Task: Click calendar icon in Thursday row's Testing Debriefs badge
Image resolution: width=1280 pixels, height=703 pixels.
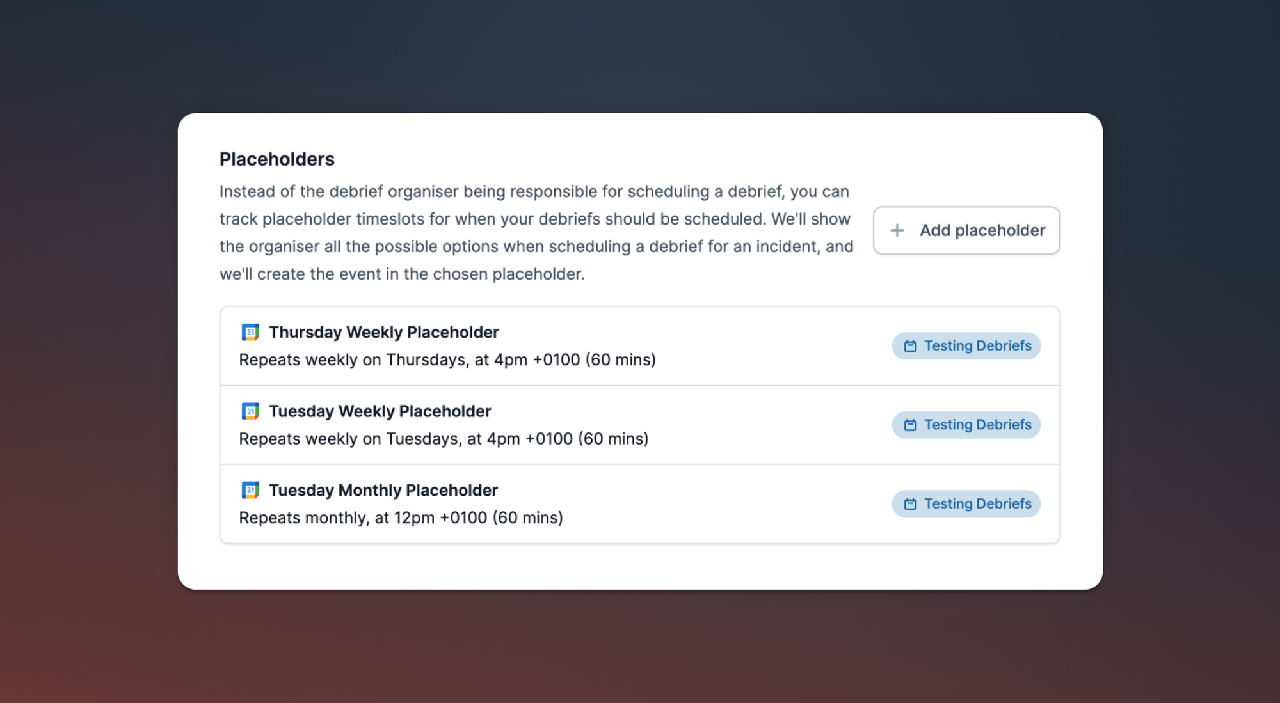Action: pos(910,346)
